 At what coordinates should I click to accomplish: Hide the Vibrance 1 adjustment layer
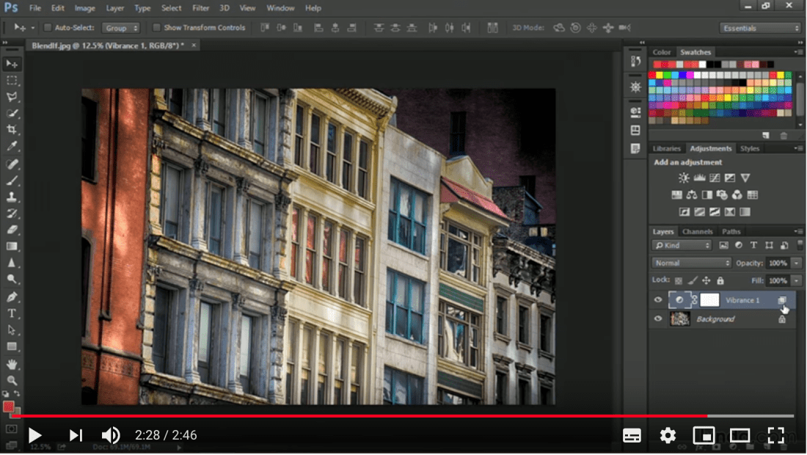click(x=658, y=300)
